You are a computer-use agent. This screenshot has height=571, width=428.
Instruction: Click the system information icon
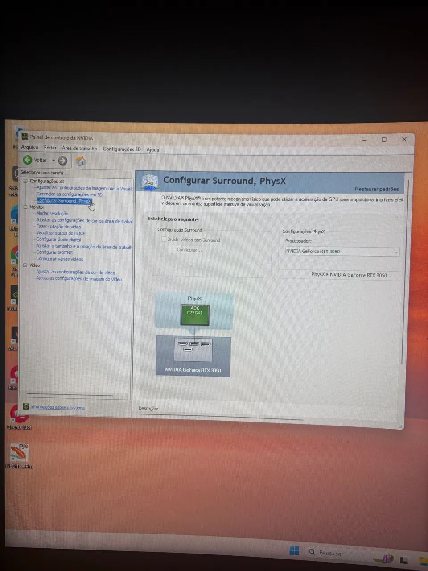click(x=26, y=406)
